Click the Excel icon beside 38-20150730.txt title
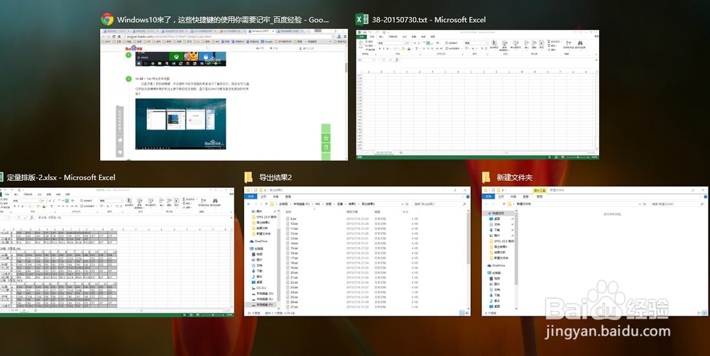The image size is (710, 356). click(361, 19)
